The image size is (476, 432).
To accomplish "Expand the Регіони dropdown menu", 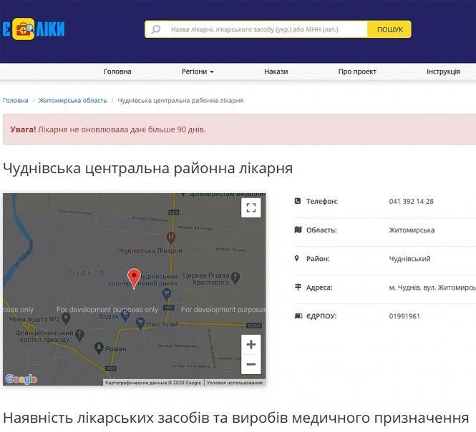I will tap(198, 72).
